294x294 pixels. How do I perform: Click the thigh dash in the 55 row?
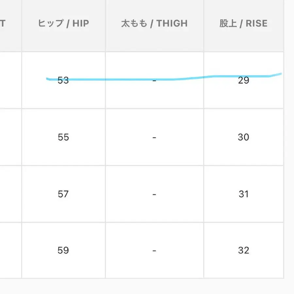(x=154, y=138)
